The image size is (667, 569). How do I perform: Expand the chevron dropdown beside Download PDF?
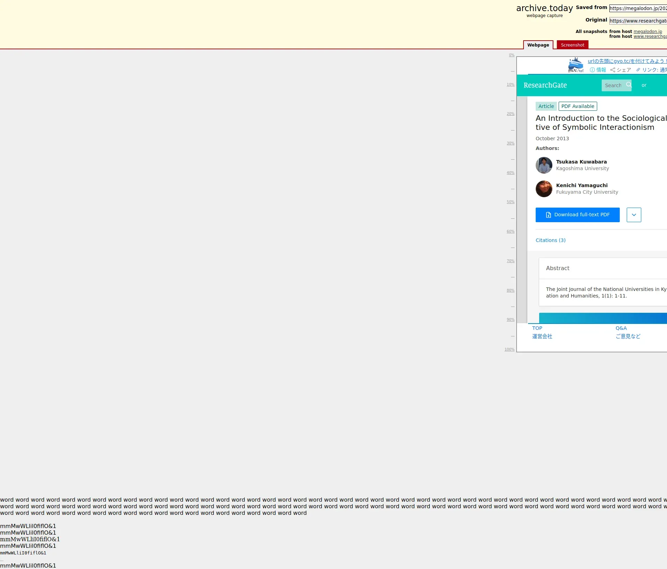[x=634, y=215]
